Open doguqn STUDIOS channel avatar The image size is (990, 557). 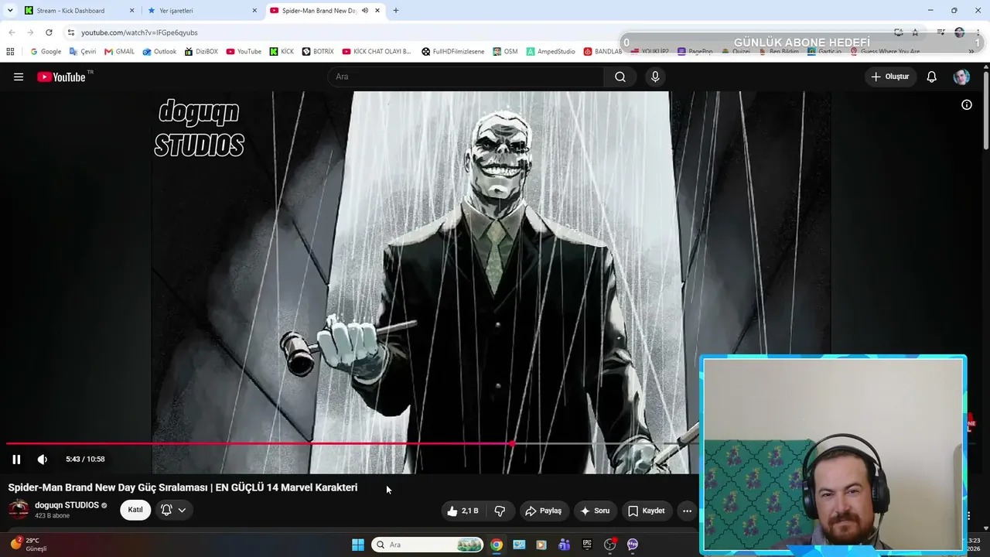(x=19, y=510)
